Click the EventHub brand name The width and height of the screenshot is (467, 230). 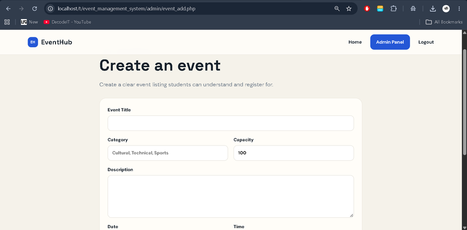tap(57, 42)
